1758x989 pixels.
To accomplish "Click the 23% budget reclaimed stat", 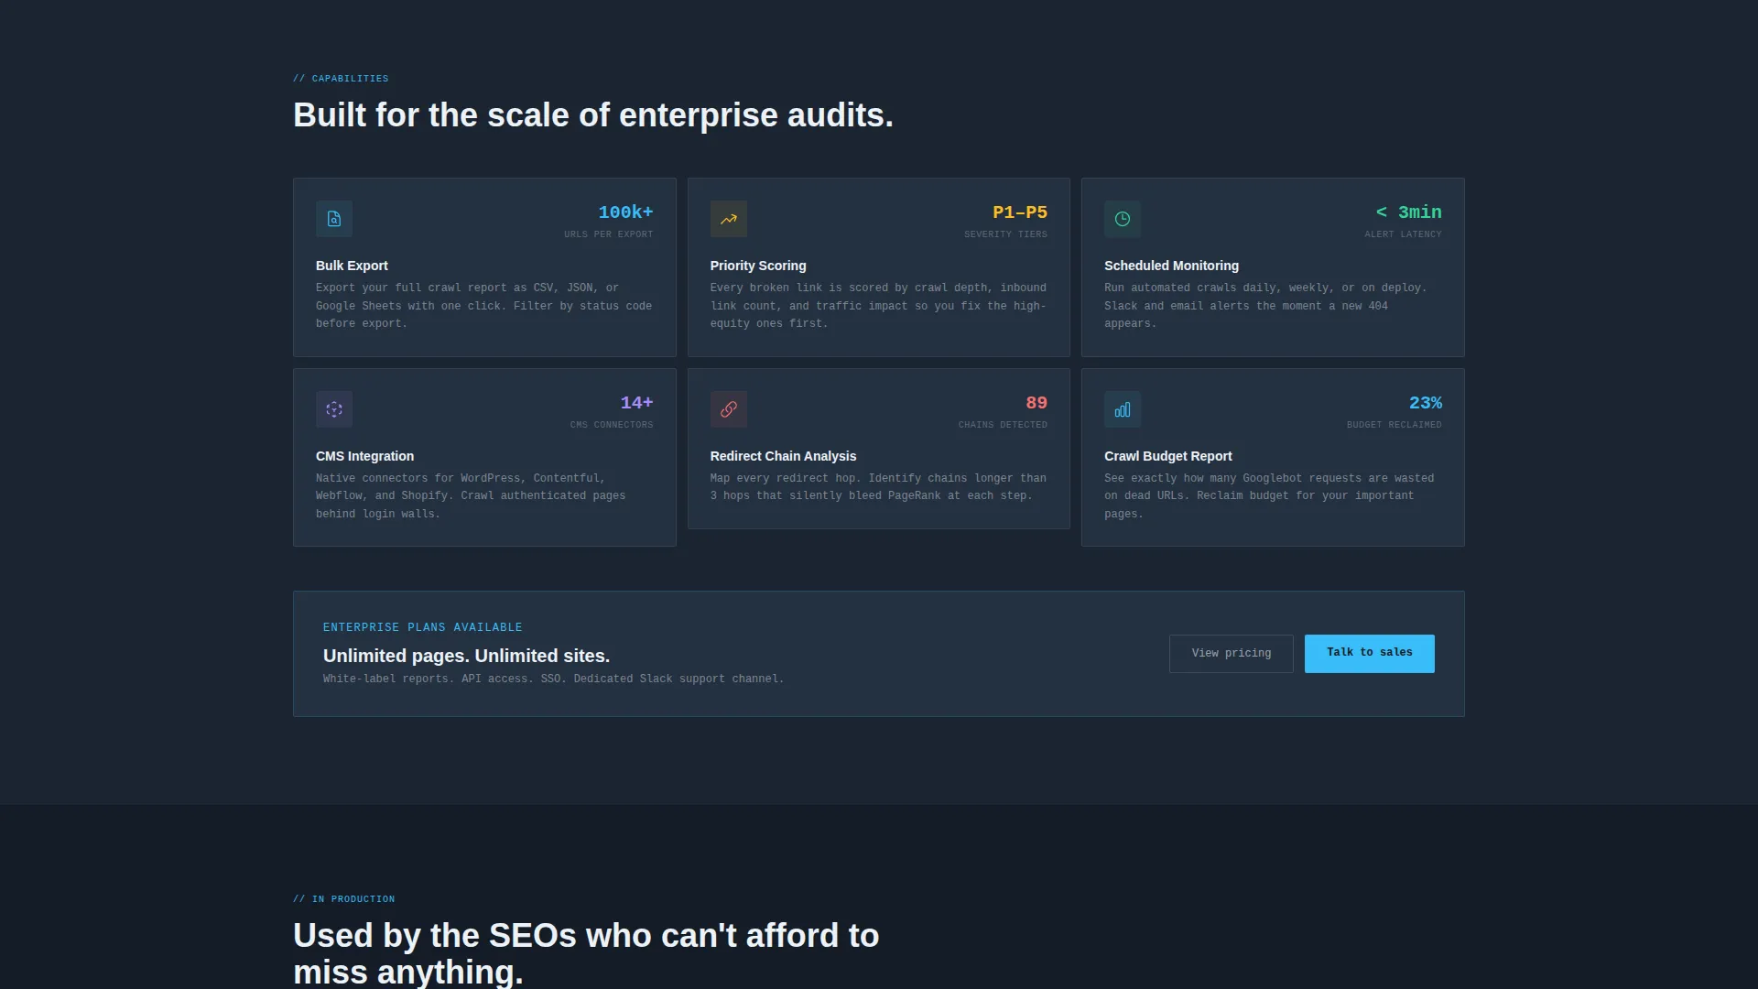I will click(x=1394, y=411).
